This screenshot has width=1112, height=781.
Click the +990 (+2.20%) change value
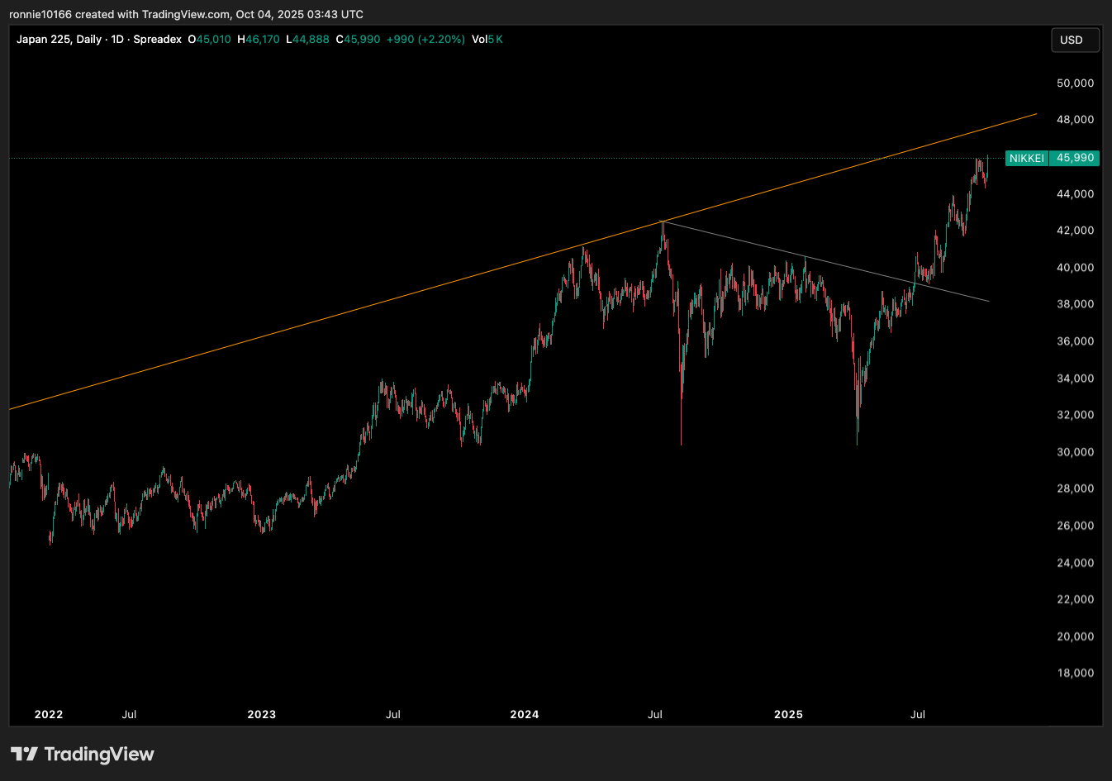[425, 39]
